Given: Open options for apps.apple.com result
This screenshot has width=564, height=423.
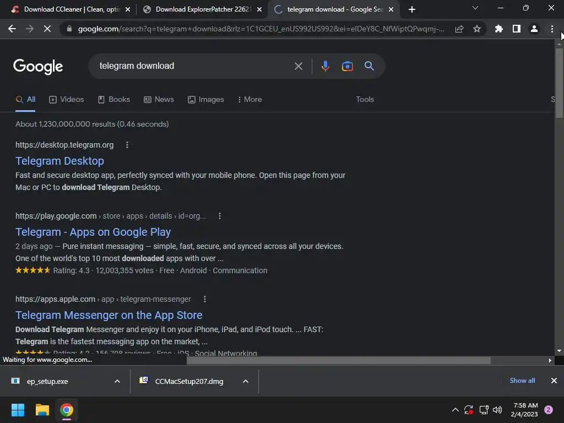Looking at the screenshot, I should (205, 299).
